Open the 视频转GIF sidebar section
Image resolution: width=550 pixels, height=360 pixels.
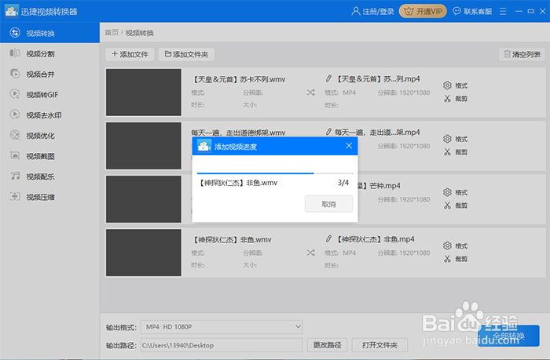coord(49,95)
